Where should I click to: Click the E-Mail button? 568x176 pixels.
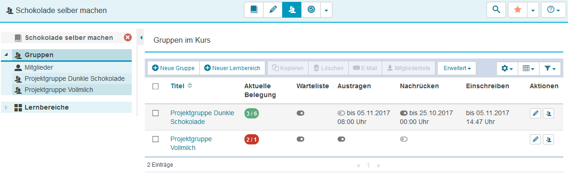365,68
